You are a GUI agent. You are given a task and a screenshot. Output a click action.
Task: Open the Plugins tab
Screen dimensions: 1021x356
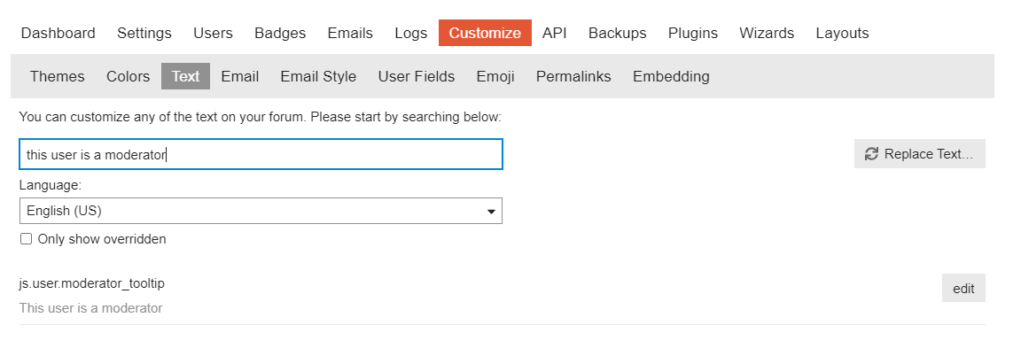[x=693, y=33]
